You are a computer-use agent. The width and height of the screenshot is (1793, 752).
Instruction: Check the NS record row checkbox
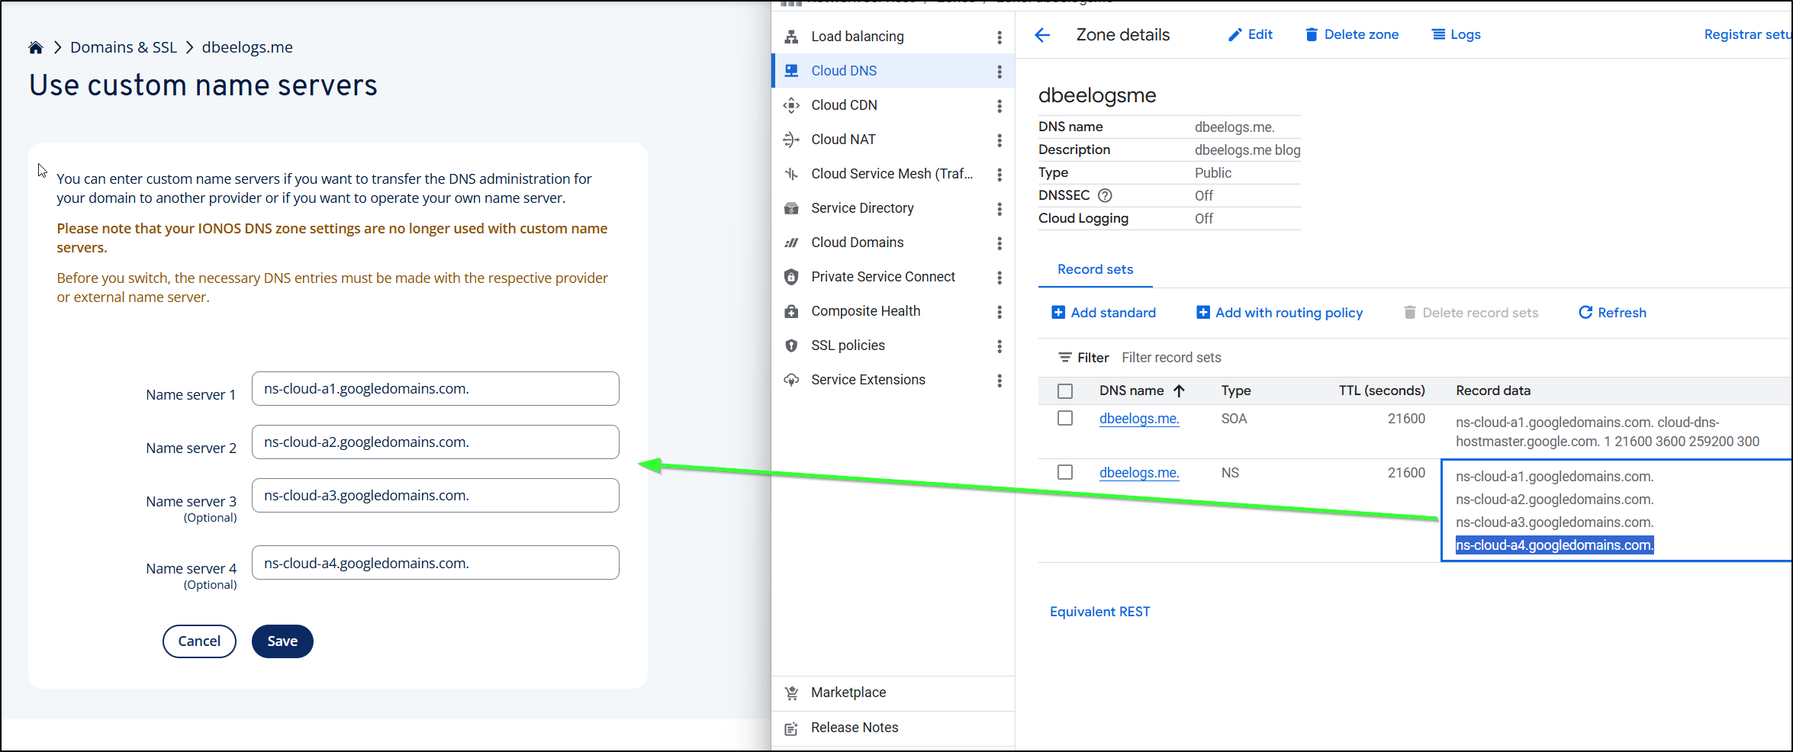[x=1064, y=473]
